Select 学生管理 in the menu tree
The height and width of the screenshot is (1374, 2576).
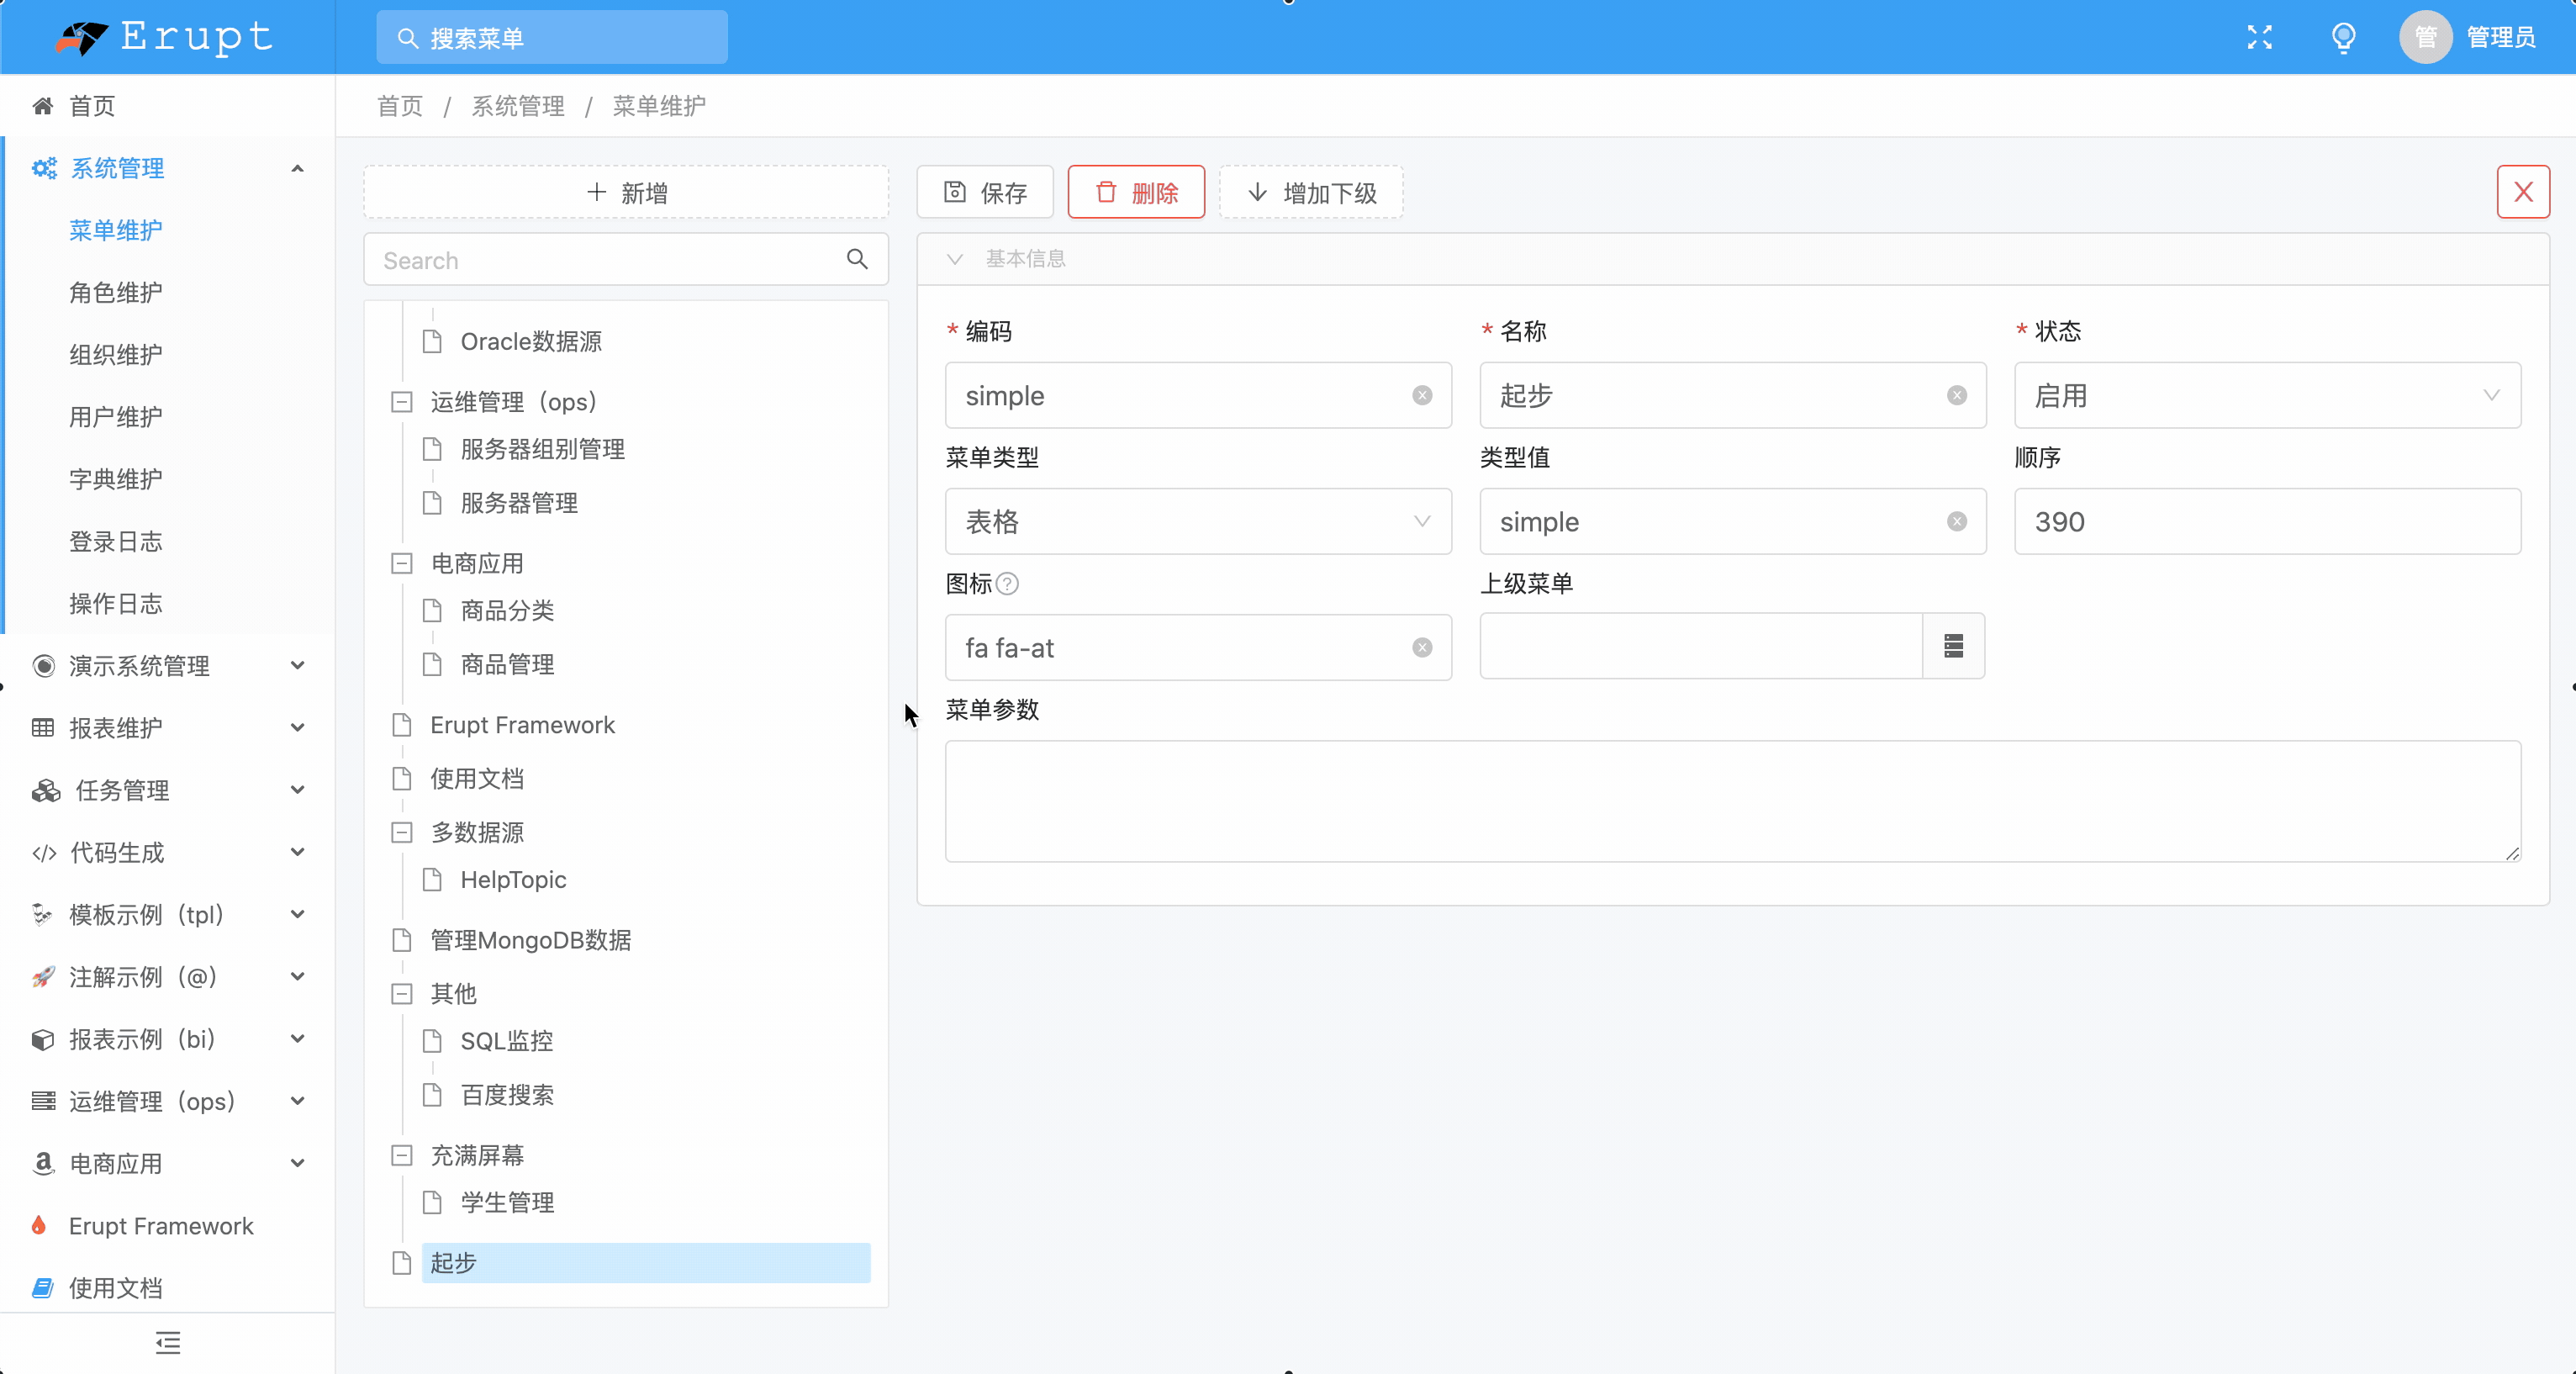click(x=507, y=1202)
